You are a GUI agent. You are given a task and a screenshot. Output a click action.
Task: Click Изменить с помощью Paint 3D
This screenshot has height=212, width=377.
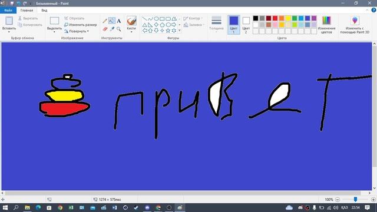point(355,25)
